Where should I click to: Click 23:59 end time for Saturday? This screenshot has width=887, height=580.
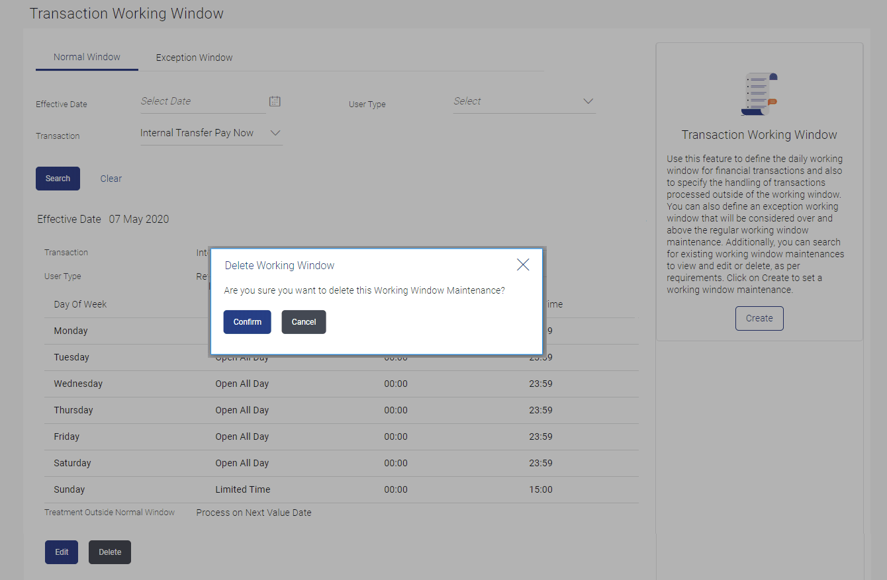[x=541, y=463]
